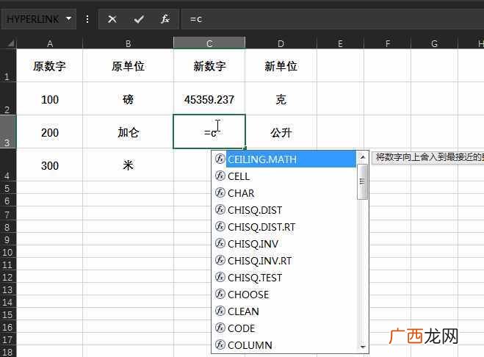Click fx icon next to CELL
The height and width of the screenshot is (357, 484).
220,176
